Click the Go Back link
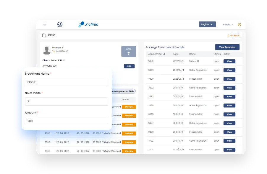 pyautogui.click(x=234, y=35)
